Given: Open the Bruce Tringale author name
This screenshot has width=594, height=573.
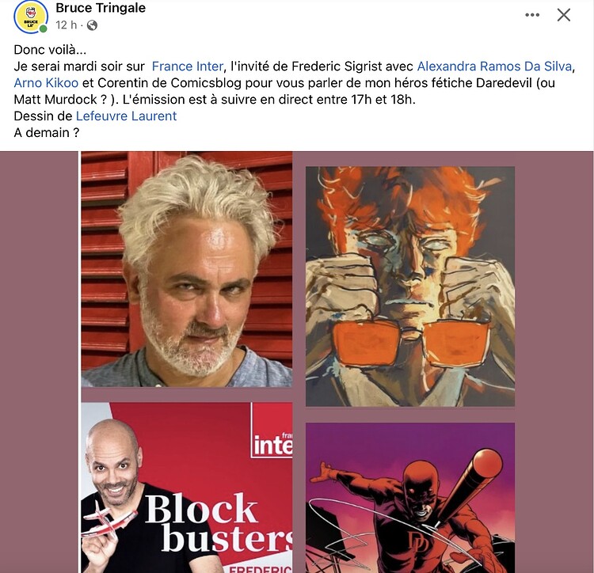Looking at the screenshot, I should 101,8.
